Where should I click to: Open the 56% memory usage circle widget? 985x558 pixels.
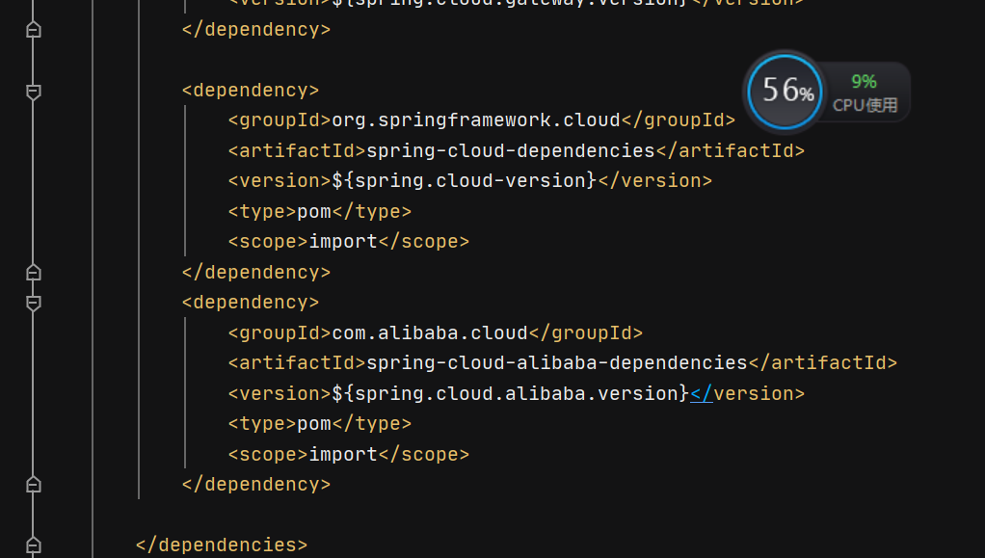click(x=785, y=92)
